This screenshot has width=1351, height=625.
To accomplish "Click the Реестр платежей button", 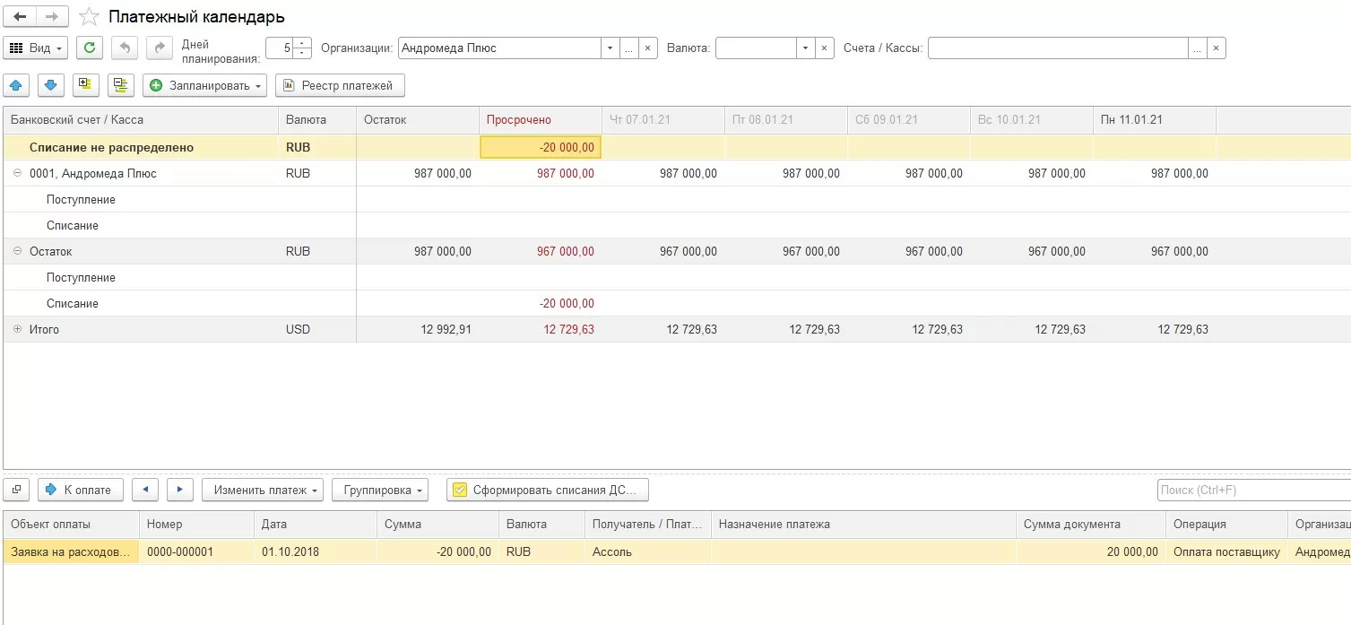I will coord(340,86).
